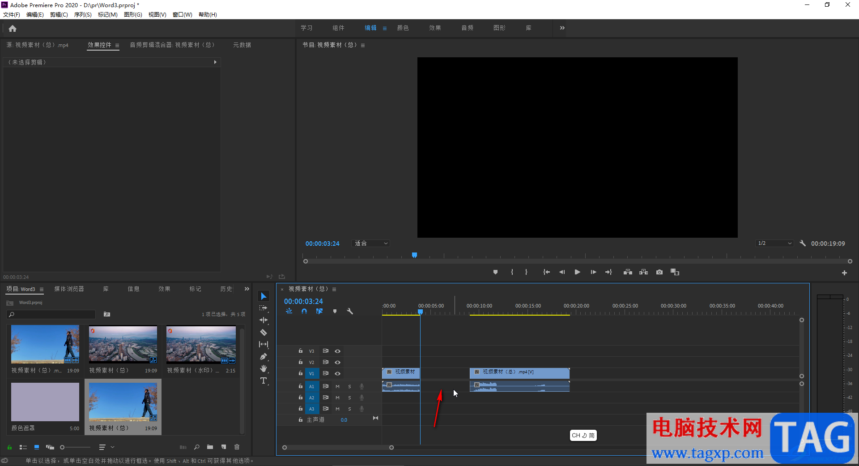Open the 序列(S) menu
This screenshot has height=466, width=859.
click(83, 15)
